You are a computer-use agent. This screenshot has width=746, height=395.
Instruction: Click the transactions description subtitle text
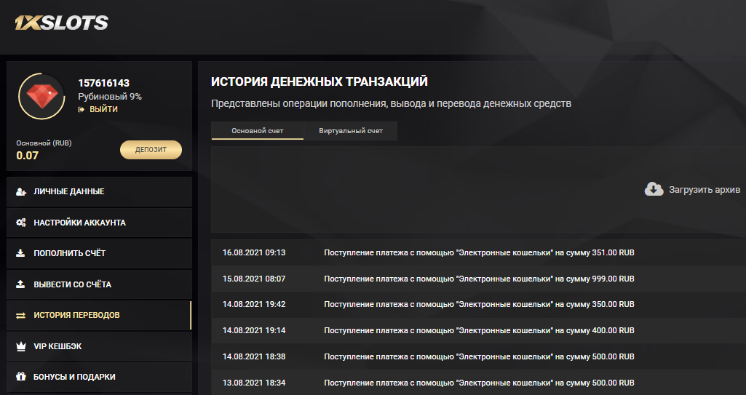tap(391, 103)
